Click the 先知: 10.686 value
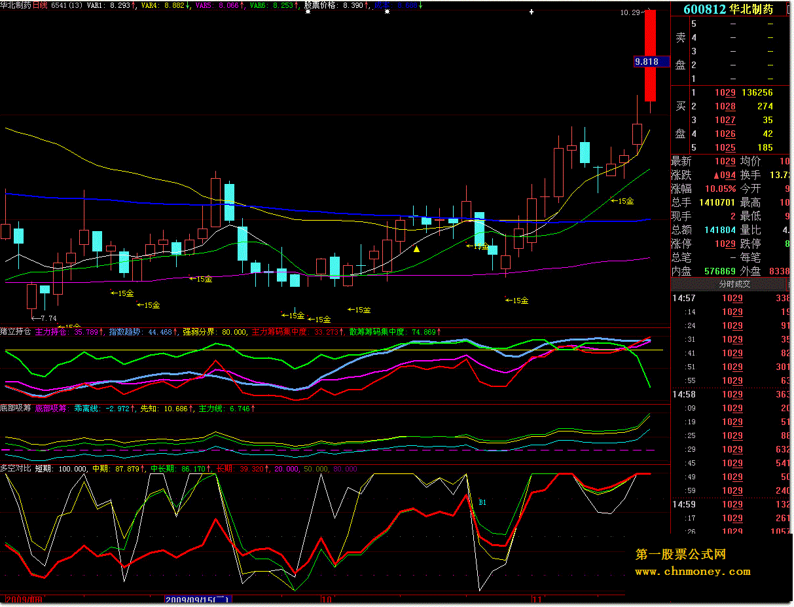Screen dimensions: 794x607 tap(166, 408)
